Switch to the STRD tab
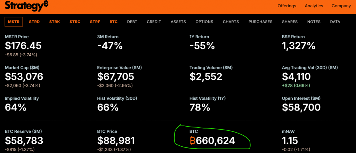 34,22
